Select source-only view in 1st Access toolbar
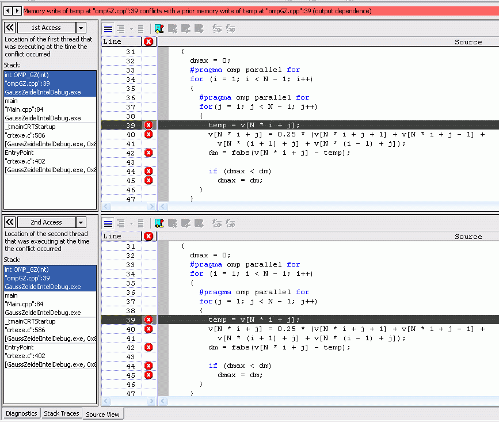The width and height of the screenshot is (499, 422). tap(108, 29)
